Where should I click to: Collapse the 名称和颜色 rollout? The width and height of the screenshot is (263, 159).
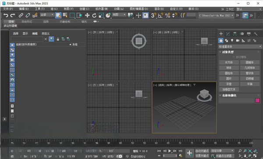pos(228,96)
